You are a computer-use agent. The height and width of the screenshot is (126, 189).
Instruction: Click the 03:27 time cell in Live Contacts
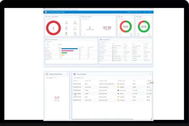(x=134, y=100)
